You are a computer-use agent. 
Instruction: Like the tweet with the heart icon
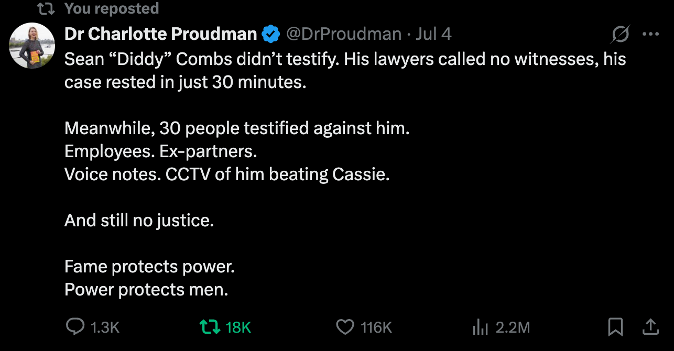point(344,327)
